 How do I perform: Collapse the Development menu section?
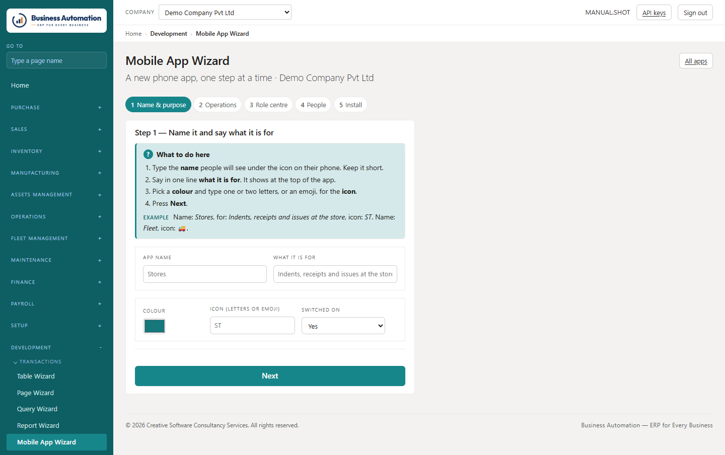pyautogui.click(x=56, y=348)
